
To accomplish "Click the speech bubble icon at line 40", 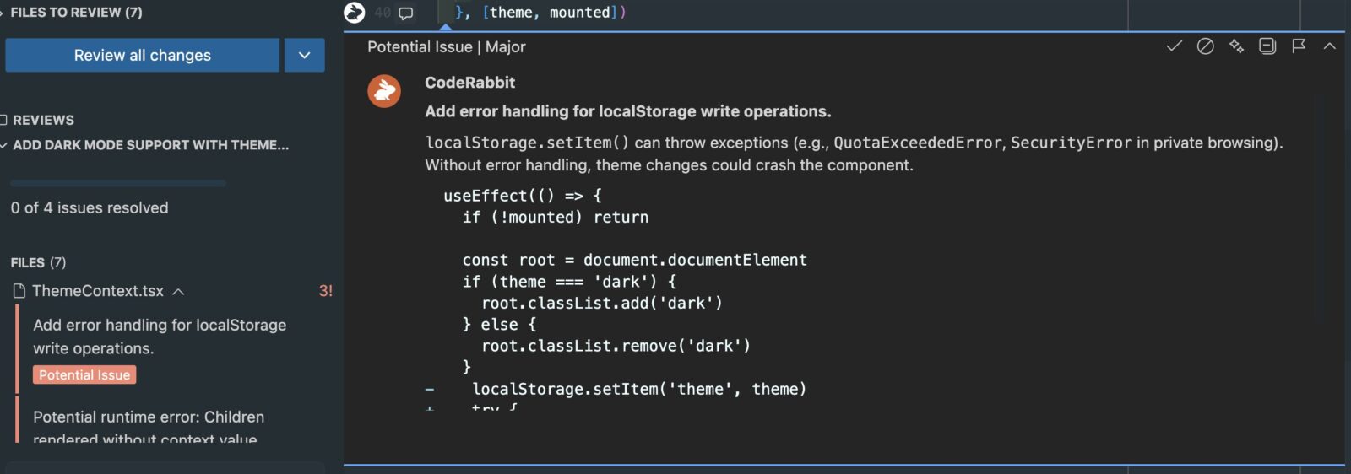I will coord(406,13).
